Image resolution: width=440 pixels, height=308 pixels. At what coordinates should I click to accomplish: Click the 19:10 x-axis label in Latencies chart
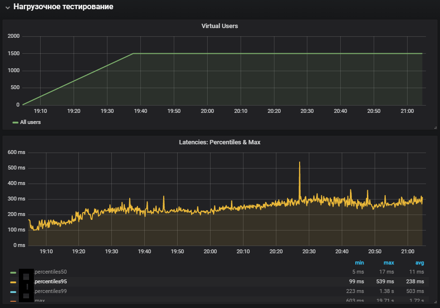click(x=46, y=251)
